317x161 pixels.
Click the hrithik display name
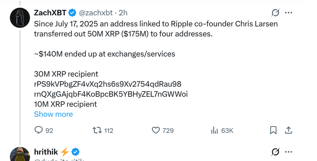point(46,152)
